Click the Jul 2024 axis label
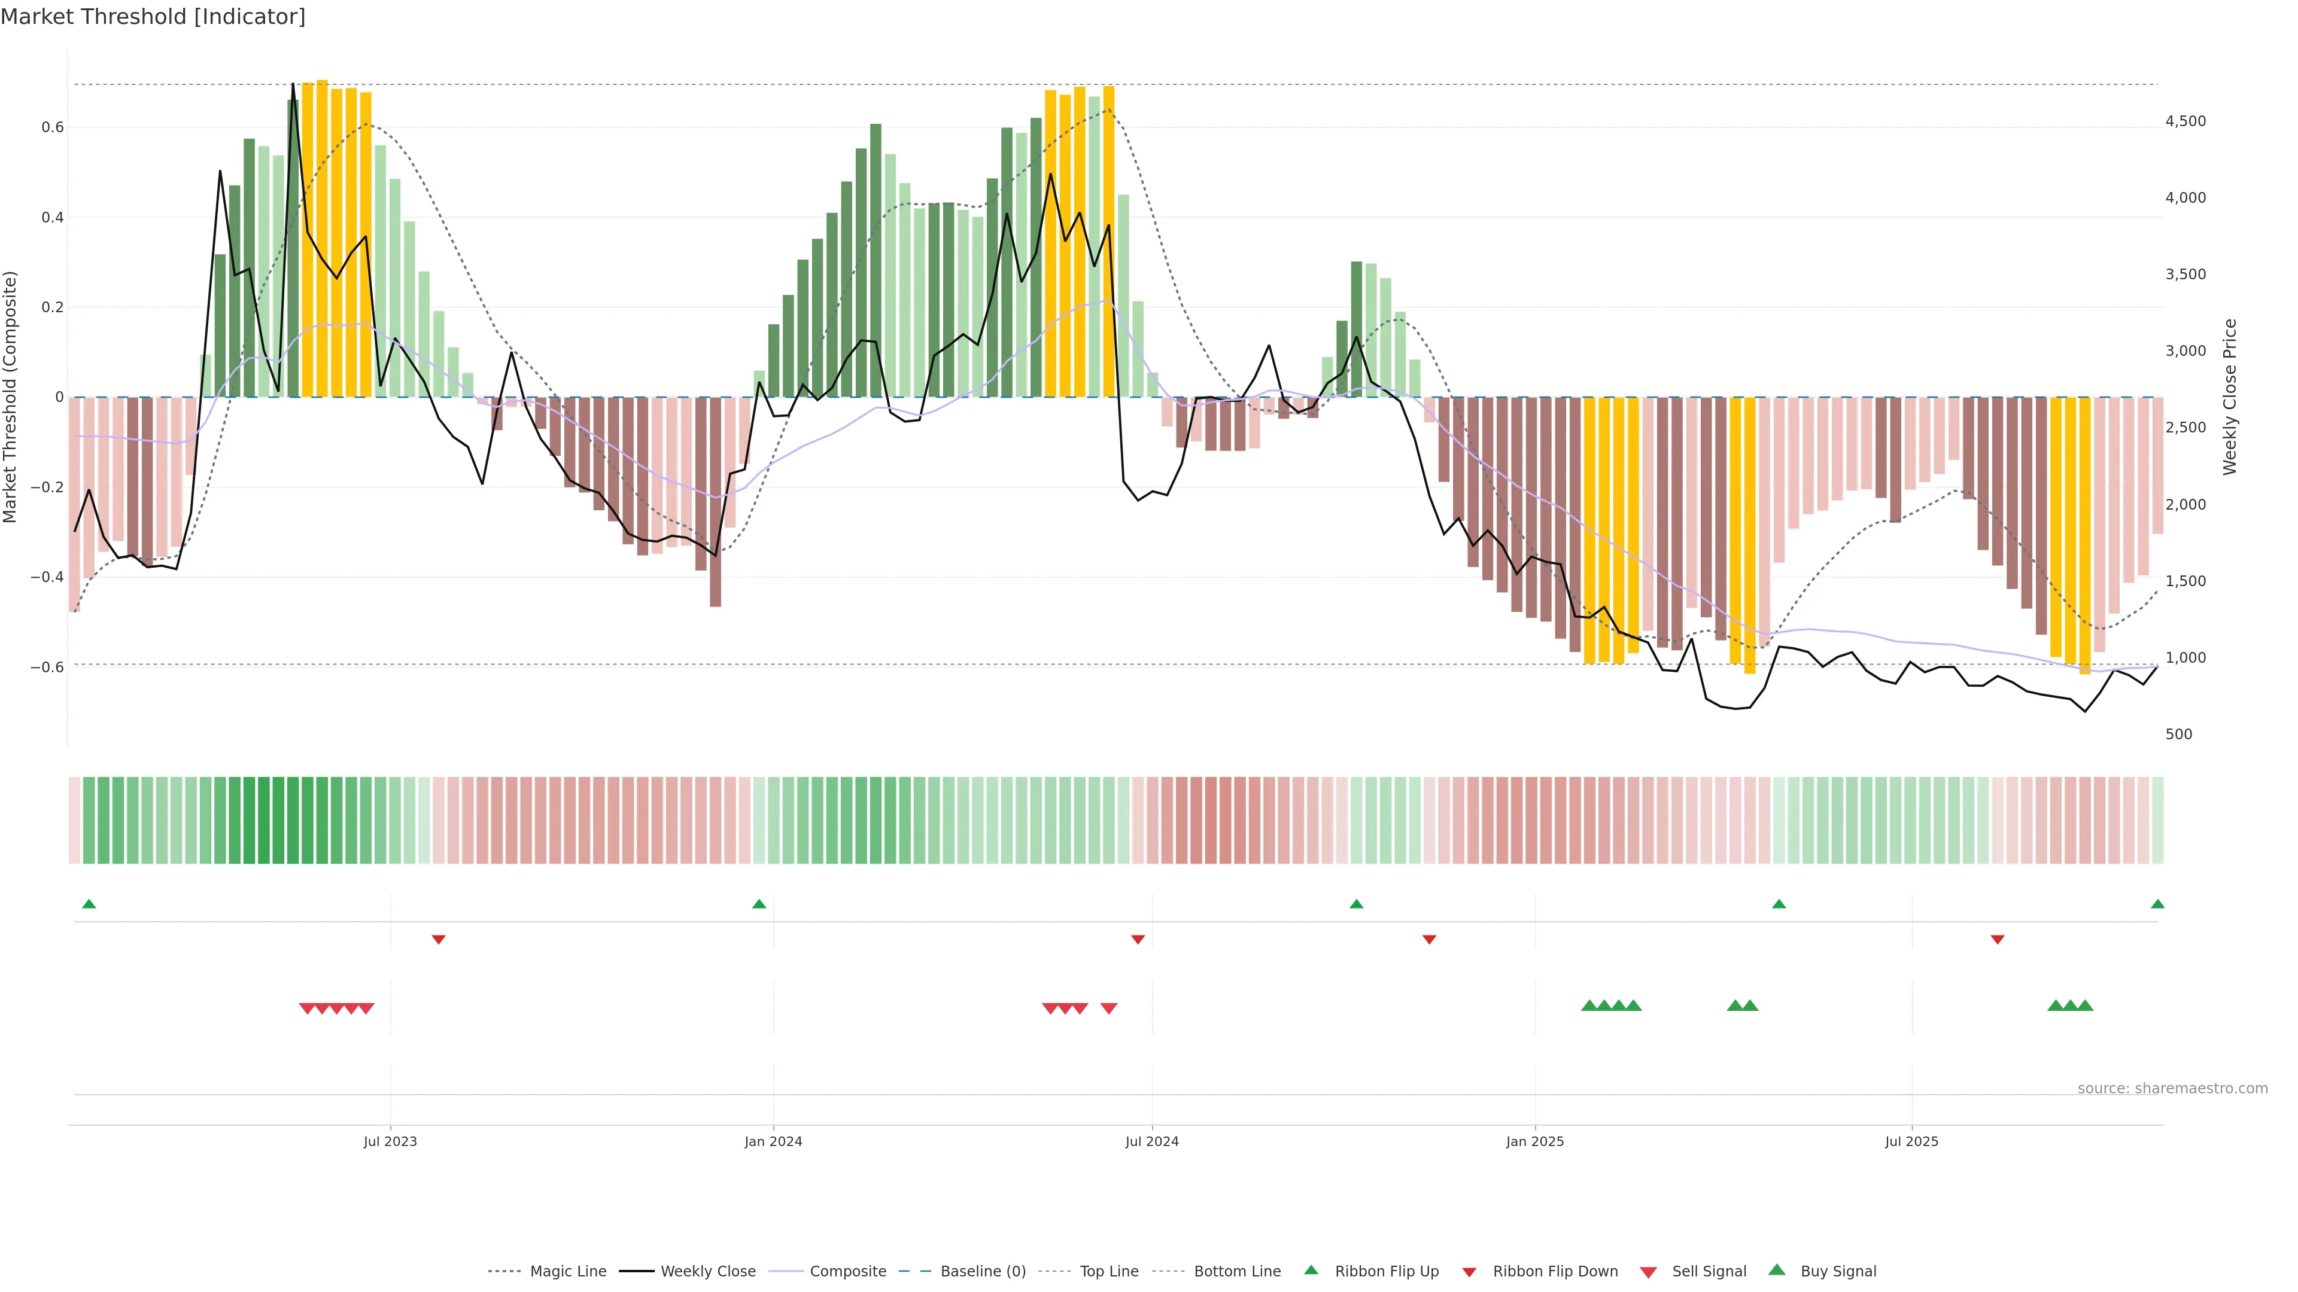Image resolution: width=2298 pixels, height=1292 pixels. click(x=1151, y=1141)
